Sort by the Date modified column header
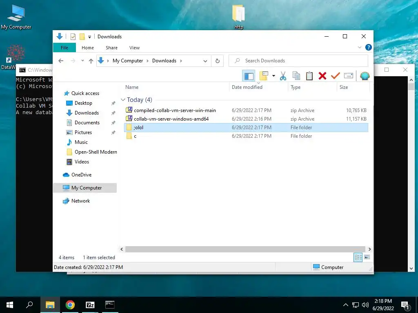418x313 pixels. (x=247, y=87)
